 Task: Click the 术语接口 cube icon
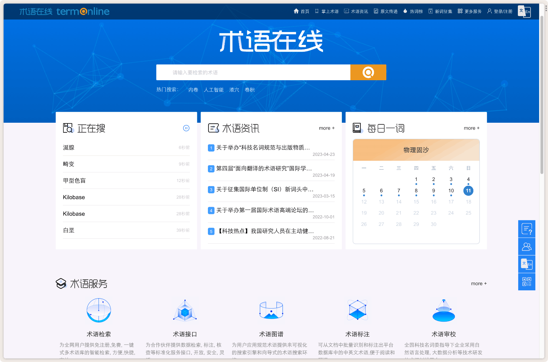coord(185,310)
